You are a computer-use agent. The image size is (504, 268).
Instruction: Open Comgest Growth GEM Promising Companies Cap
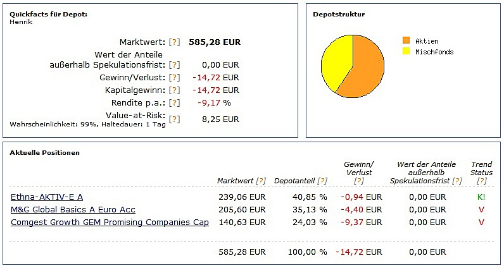(x=110, y=222)
